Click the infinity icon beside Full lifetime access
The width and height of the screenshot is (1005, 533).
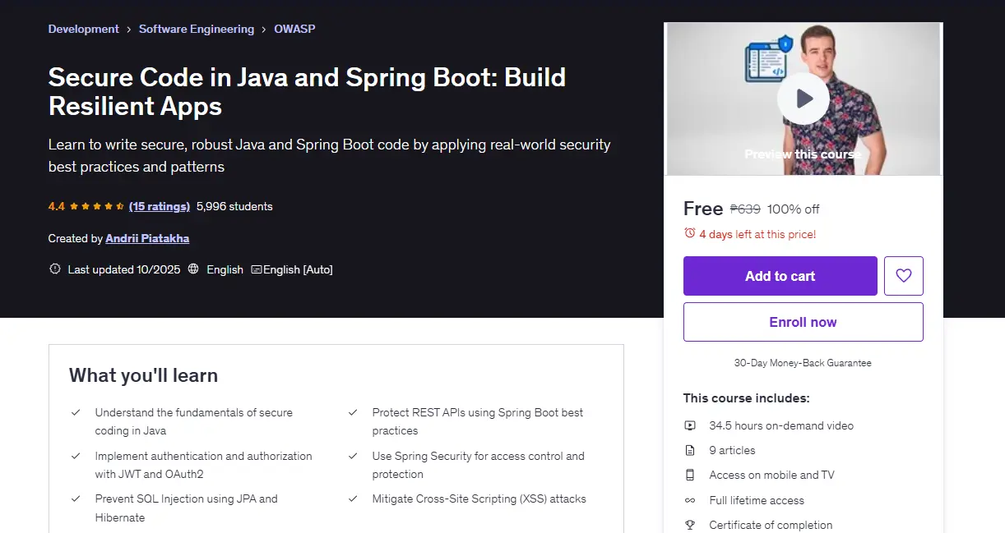[x=690, y=500]
